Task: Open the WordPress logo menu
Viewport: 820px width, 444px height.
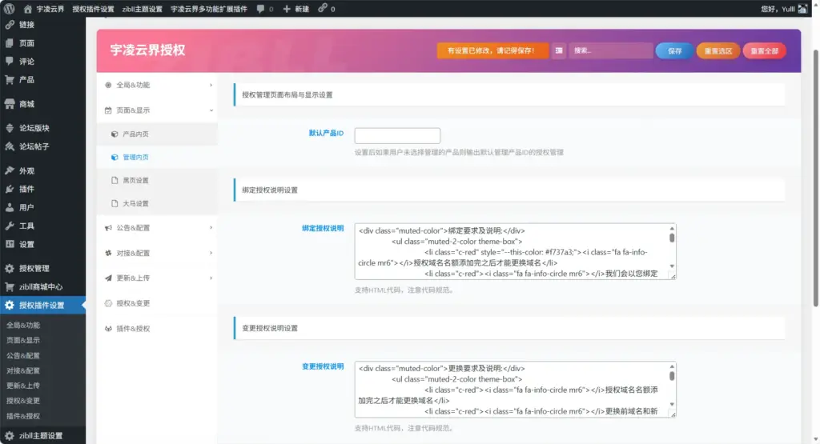Action: [x=9, y=8]
